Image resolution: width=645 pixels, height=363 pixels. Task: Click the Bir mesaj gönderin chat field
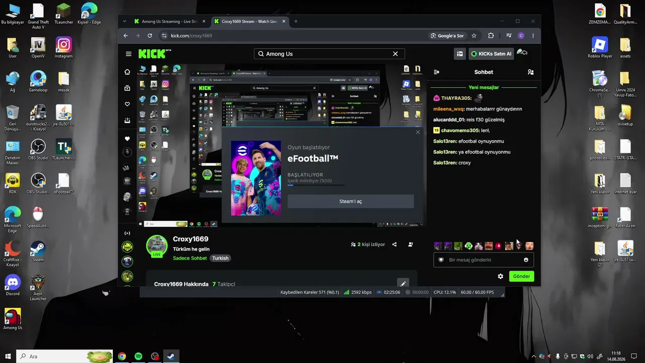click(x=484, y=260)
